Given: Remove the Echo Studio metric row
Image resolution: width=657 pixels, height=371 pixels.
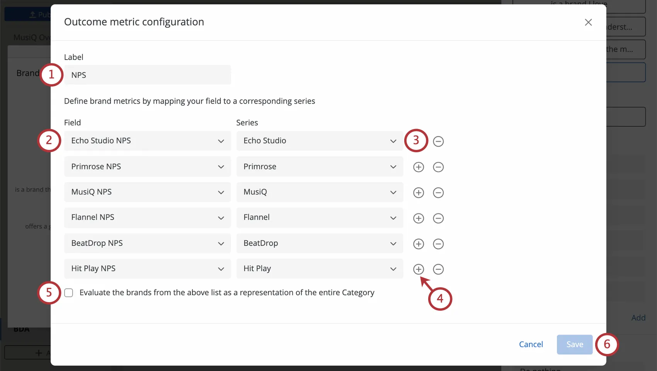Looking at the screenshot, I should click(438, 141).
